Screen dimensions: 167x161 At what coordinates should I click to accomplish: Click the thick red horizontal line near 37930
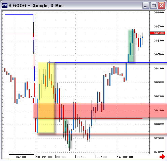coord(102,134)
